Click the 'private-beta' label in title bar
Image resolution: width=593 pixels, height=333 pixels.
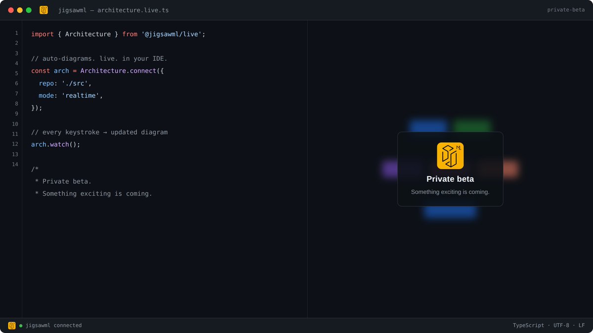click(x=566, y=10)
